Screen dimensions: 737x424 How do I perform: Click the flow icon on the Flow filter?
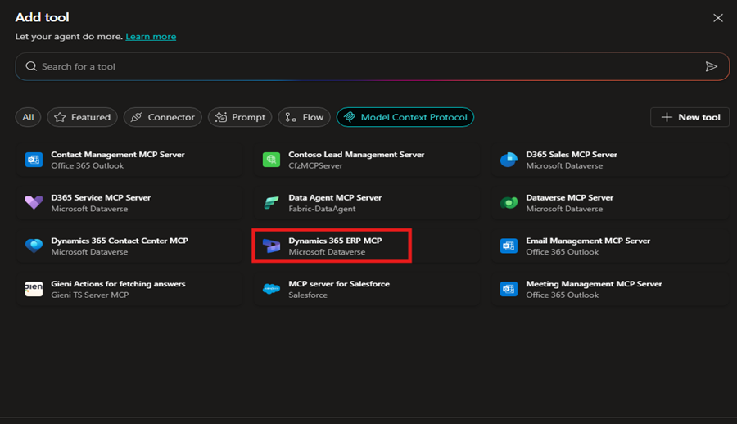pyautogui.click(x=291, y=117)
